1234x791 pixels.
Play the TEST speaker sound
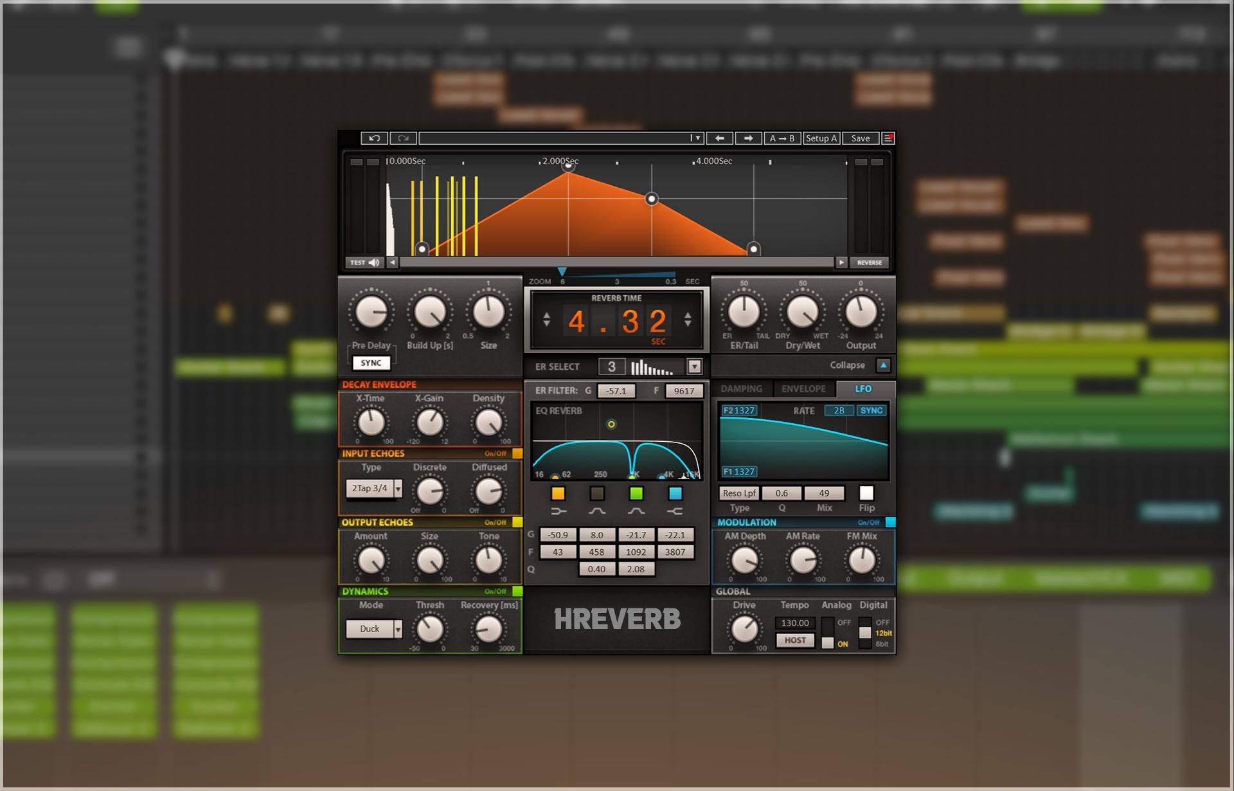[x=365, y=262]
